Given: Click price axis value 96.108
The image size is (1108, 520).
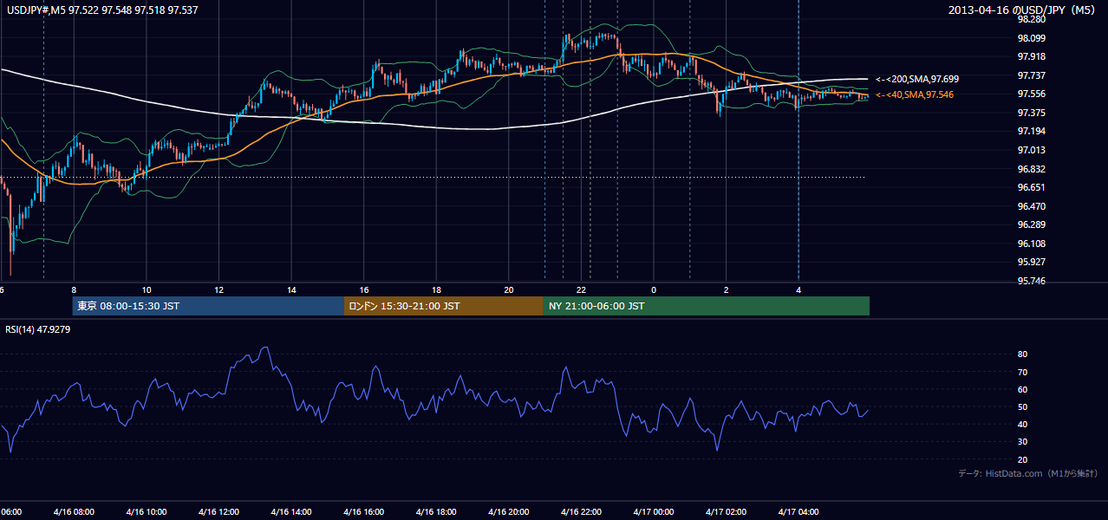Looking at the screenshot, I should 1031,244.
